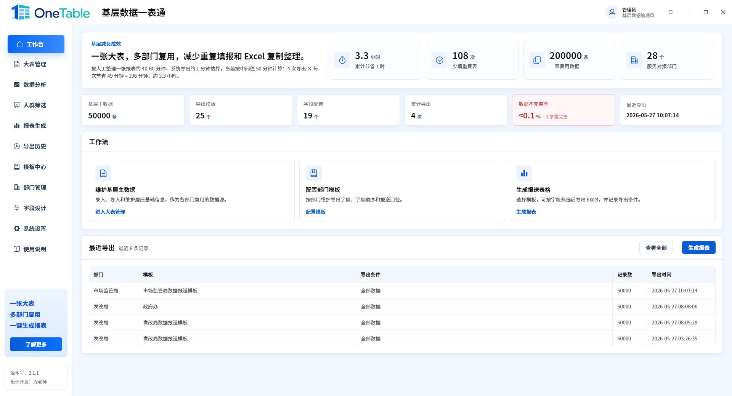The width and height of the screenshot is (732, 396).
Task: Select 人群筛选 from the sidebar
Action: point(36,105)
